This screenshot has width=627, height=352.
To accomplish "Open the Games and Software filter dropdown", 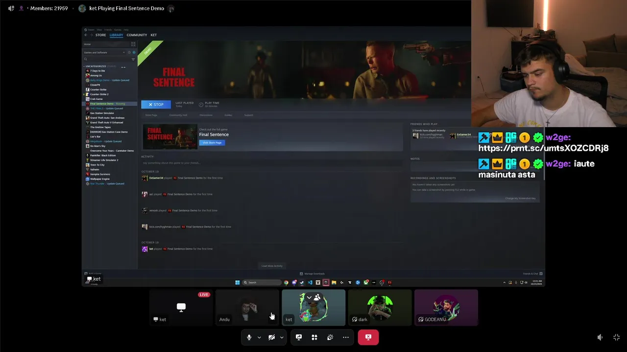I will click(x=105, y=52).
